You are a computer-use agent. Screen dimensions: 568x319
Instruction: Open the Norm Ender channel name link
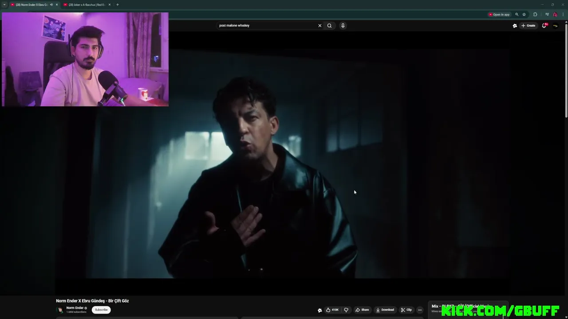pyautogui.click(x=75, y=308)
